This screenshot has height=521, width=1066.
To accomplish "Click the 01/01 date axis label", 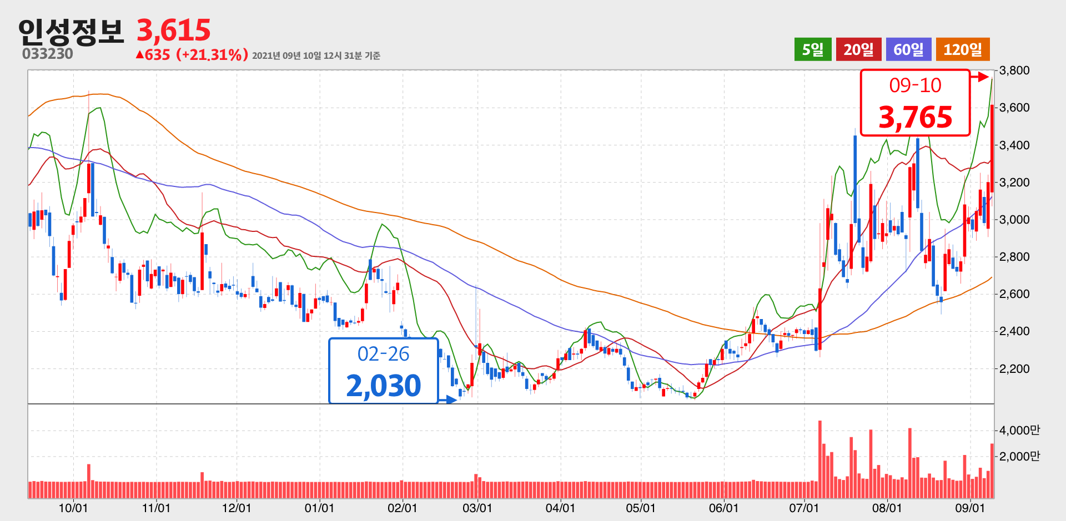I will pos(320,508).
